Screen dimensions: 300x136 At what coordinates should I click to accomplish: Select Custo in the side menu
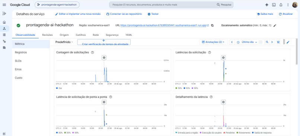tap(31, 78)
